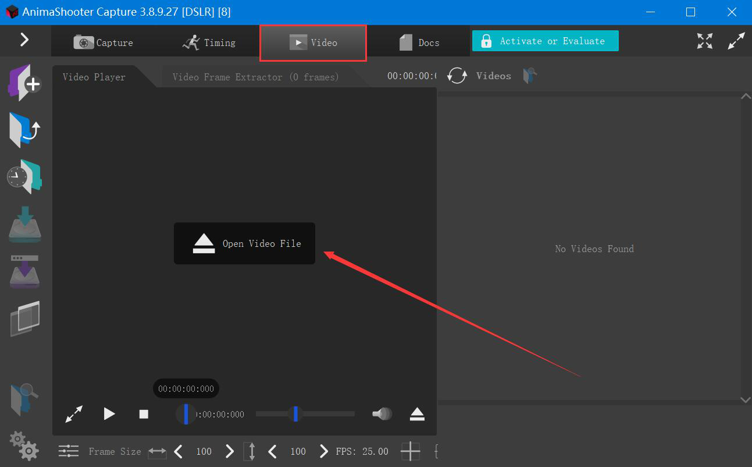Screen dimensions: 752x467
Task: Mute audio with the speaker icon
Action: point(382,414)
